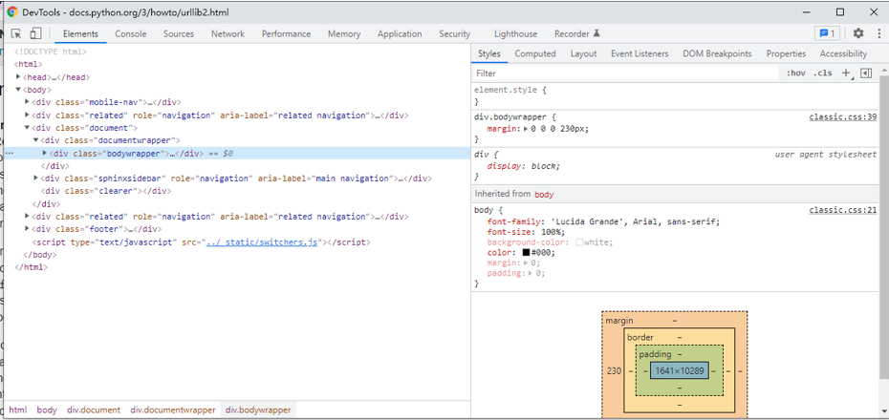Toggle the computed styles sidebar pane icon
889x420 pixels.
tap(866, 73)
